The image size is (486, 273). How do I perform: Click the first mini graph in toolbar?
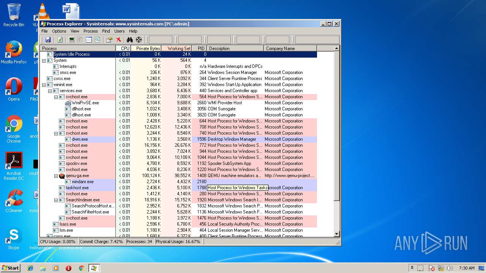tap(161, 40)
